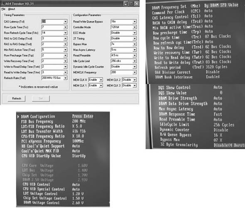Expand the Max Async Latency dropdown
Screen dimensions: 245x208
tap(135, 50)
